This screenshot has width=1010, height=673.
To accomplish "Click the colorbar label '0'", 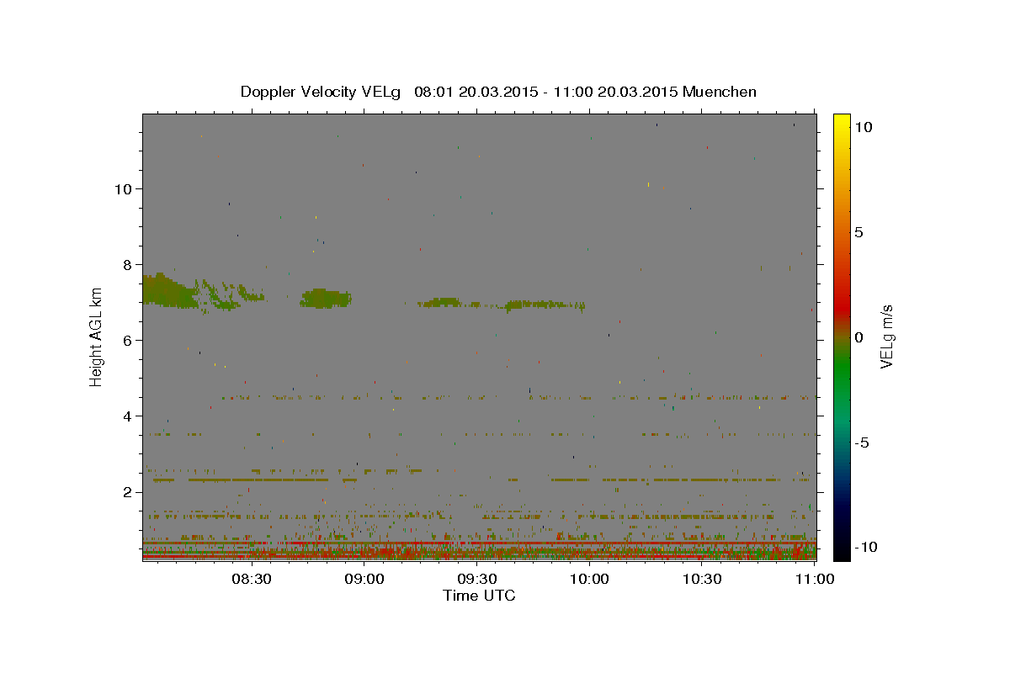I will 858,337.
